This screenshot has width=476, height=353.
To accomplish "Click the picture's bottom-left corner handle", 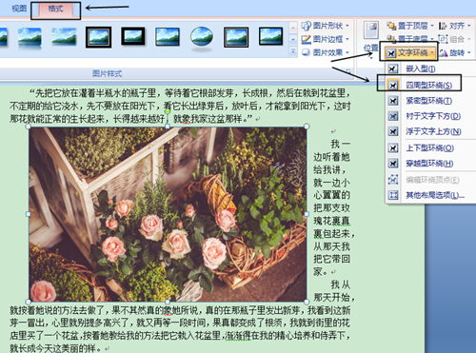I will [x=29, y=302].
